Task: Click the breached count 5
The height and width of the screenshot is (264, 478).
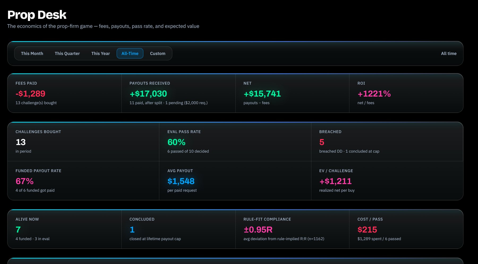Action: [322, 142]
